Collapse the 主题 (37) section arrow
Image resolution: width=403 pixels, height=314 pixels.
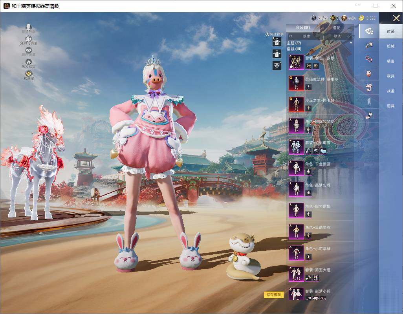(351, 43)
